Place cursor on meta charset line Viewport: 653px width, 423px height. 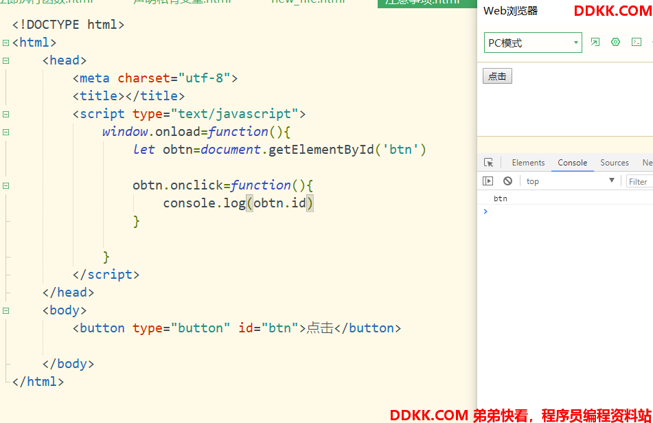155,78
